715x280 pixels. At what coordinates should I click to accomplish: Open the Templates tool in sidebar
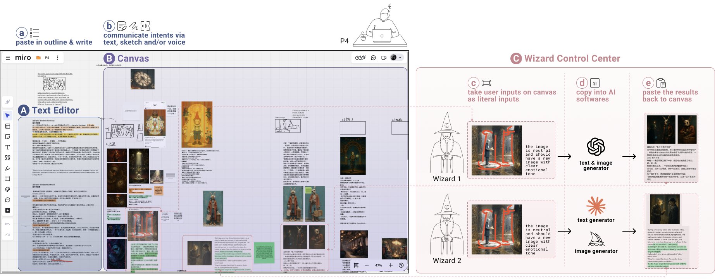coord(8,126)
